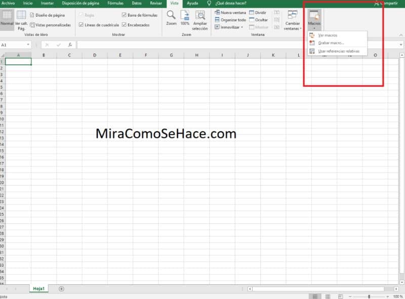The image size is (405, 299).
Task: Click the greyed Mostrar window button
Action: (x=259, y=27)
